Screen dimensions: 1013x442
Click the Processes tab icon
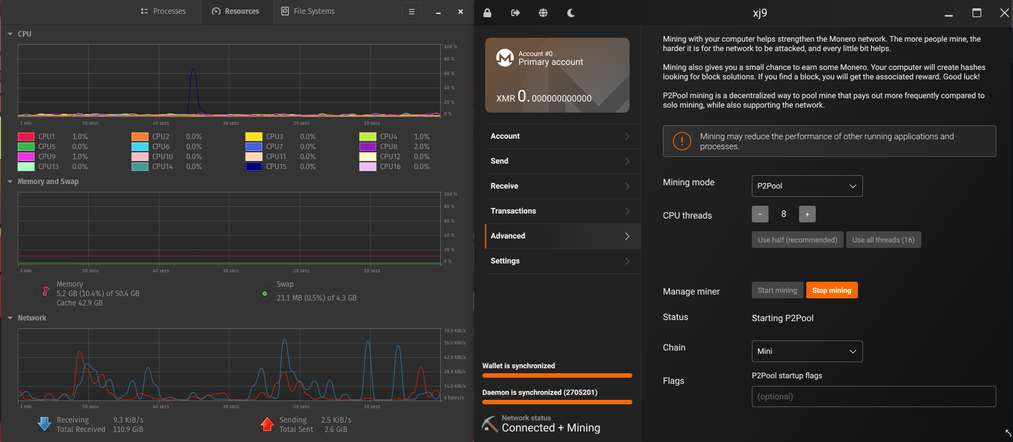point(144,11)
